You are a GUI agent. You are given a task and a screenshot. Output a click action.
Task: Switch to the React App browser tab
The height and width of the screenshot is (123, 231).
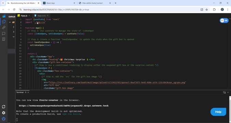point(59,3)
